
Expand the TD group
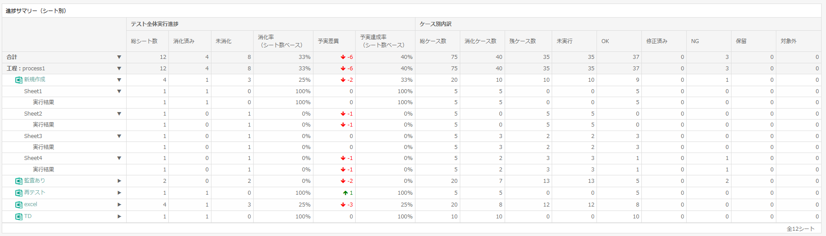tap(119, 217)
